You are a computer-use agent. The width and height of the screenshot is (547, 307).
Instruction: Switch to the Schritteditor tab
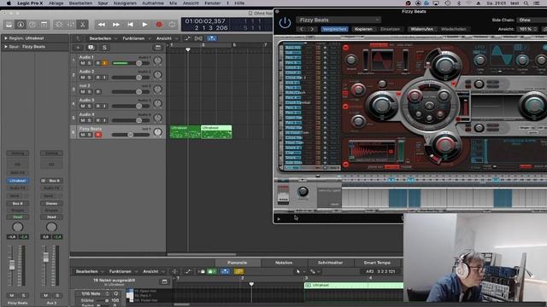330,263
